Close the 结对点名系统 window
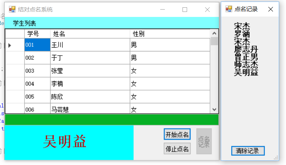The image size is (286, 165). coord(207,10)
